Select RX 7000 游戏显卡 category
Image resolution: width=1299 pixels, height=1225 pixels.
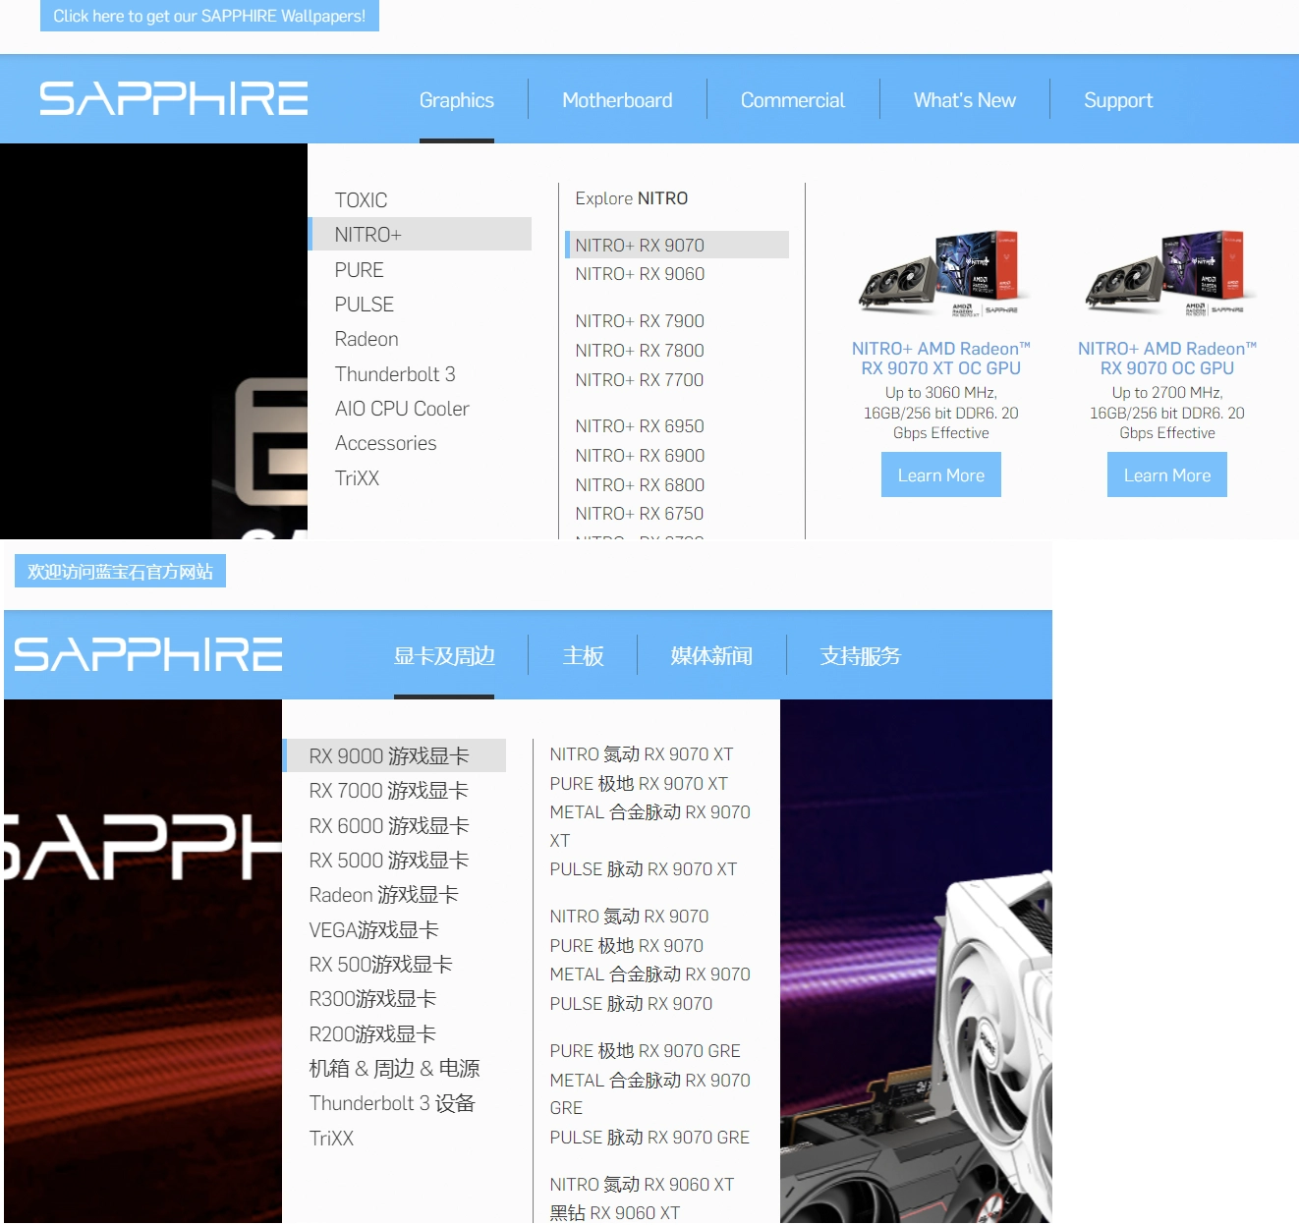[389, 791]
